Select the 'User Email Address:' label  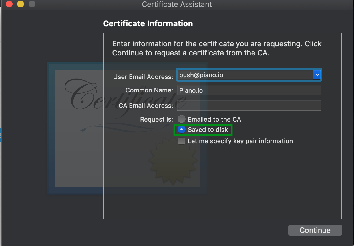pos(143,77)
